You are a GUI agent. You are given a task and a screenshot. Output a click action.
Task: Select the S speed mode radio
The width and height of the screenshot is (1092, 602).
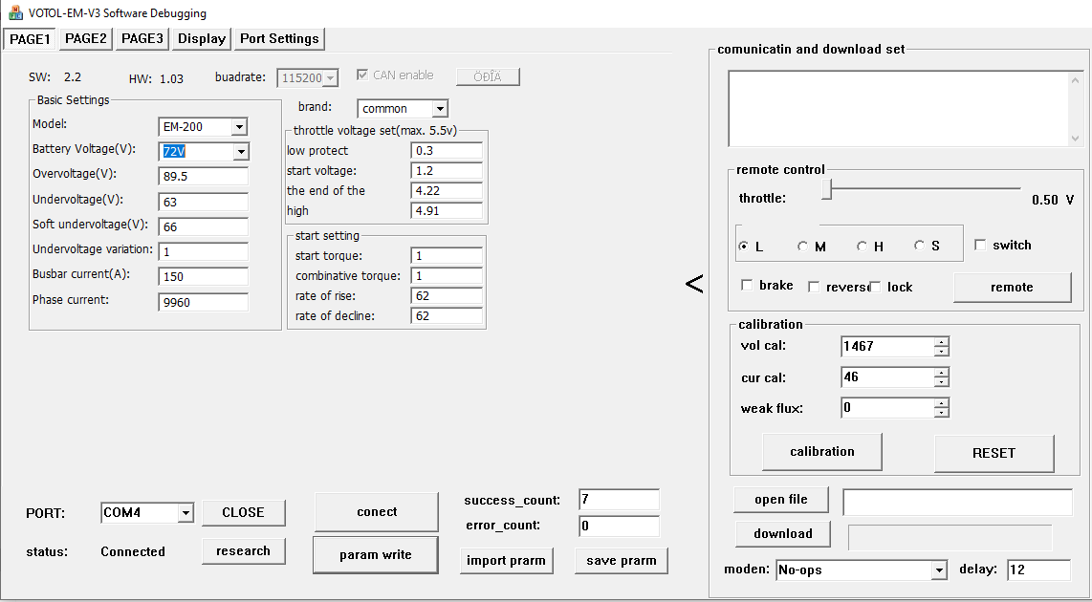click(920, 247)
